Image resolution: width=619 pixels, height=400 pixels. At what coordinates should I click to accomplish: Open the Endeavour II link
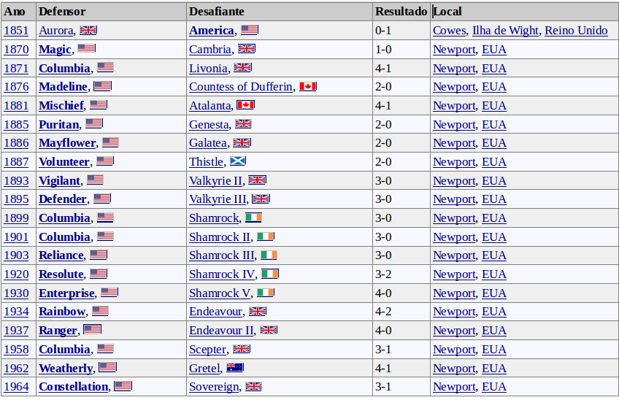221,331
